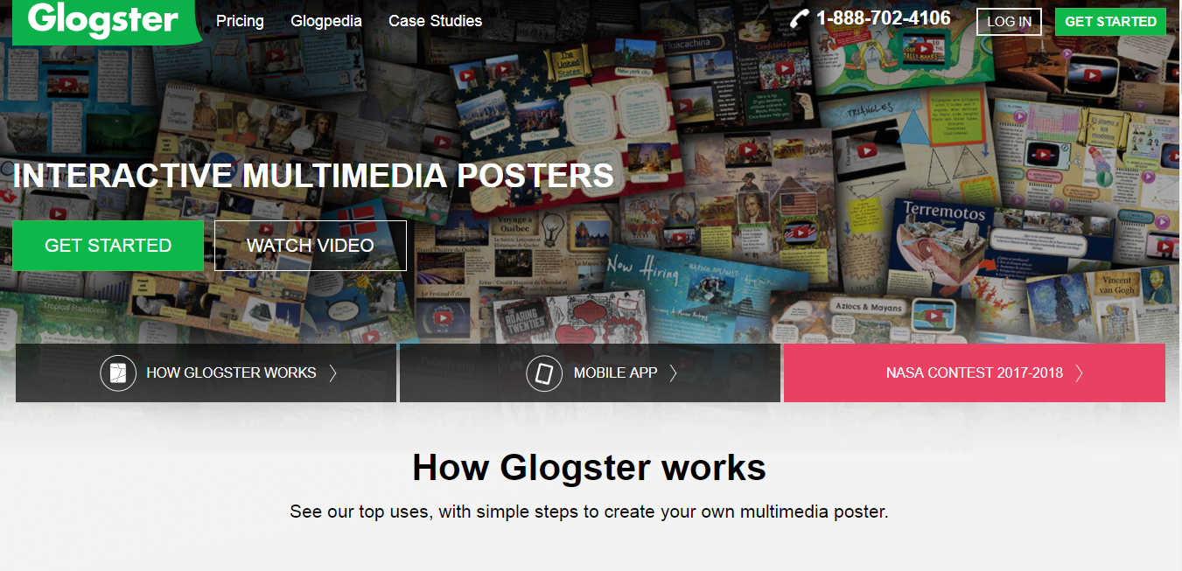Go to Case Studies page
Screen dimensions: 1182x571
tap(435, 21)
